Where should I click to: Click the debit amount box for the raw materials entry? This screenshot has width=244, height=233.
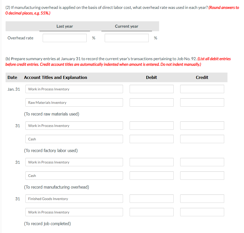coord(151,89)
